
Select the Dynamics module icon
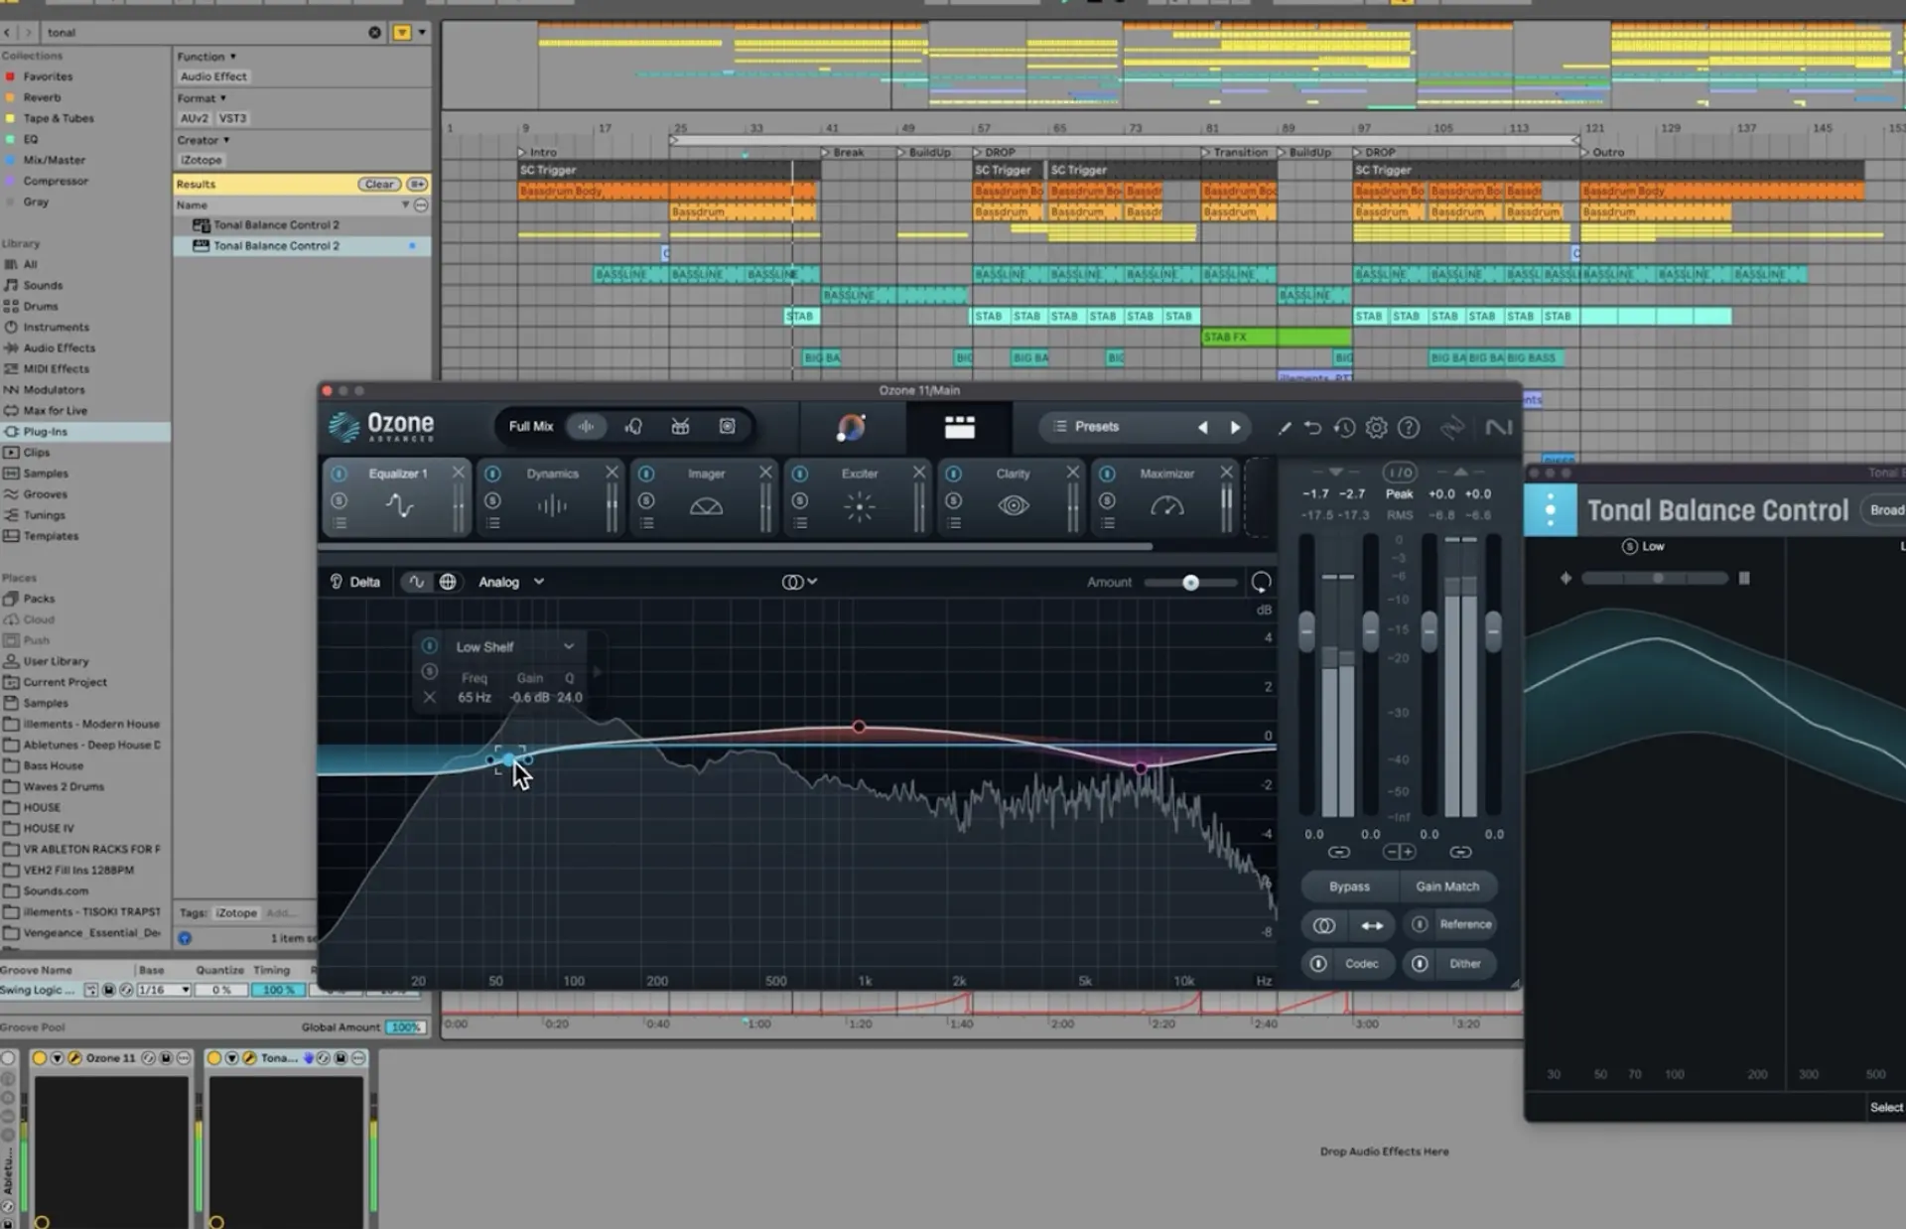pos(552,506)
